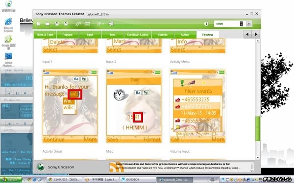Click the image editor pencil icon in the toolbar
Viewport: 294px width, 183px height.
[78, 24]
